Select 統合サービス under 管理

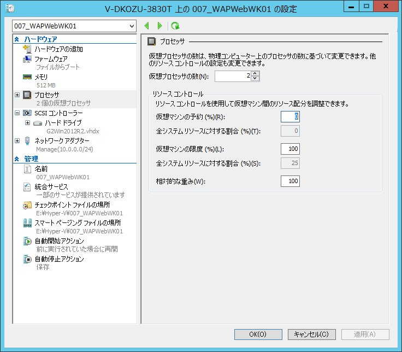pyautogui.click(x=51, y=187)
